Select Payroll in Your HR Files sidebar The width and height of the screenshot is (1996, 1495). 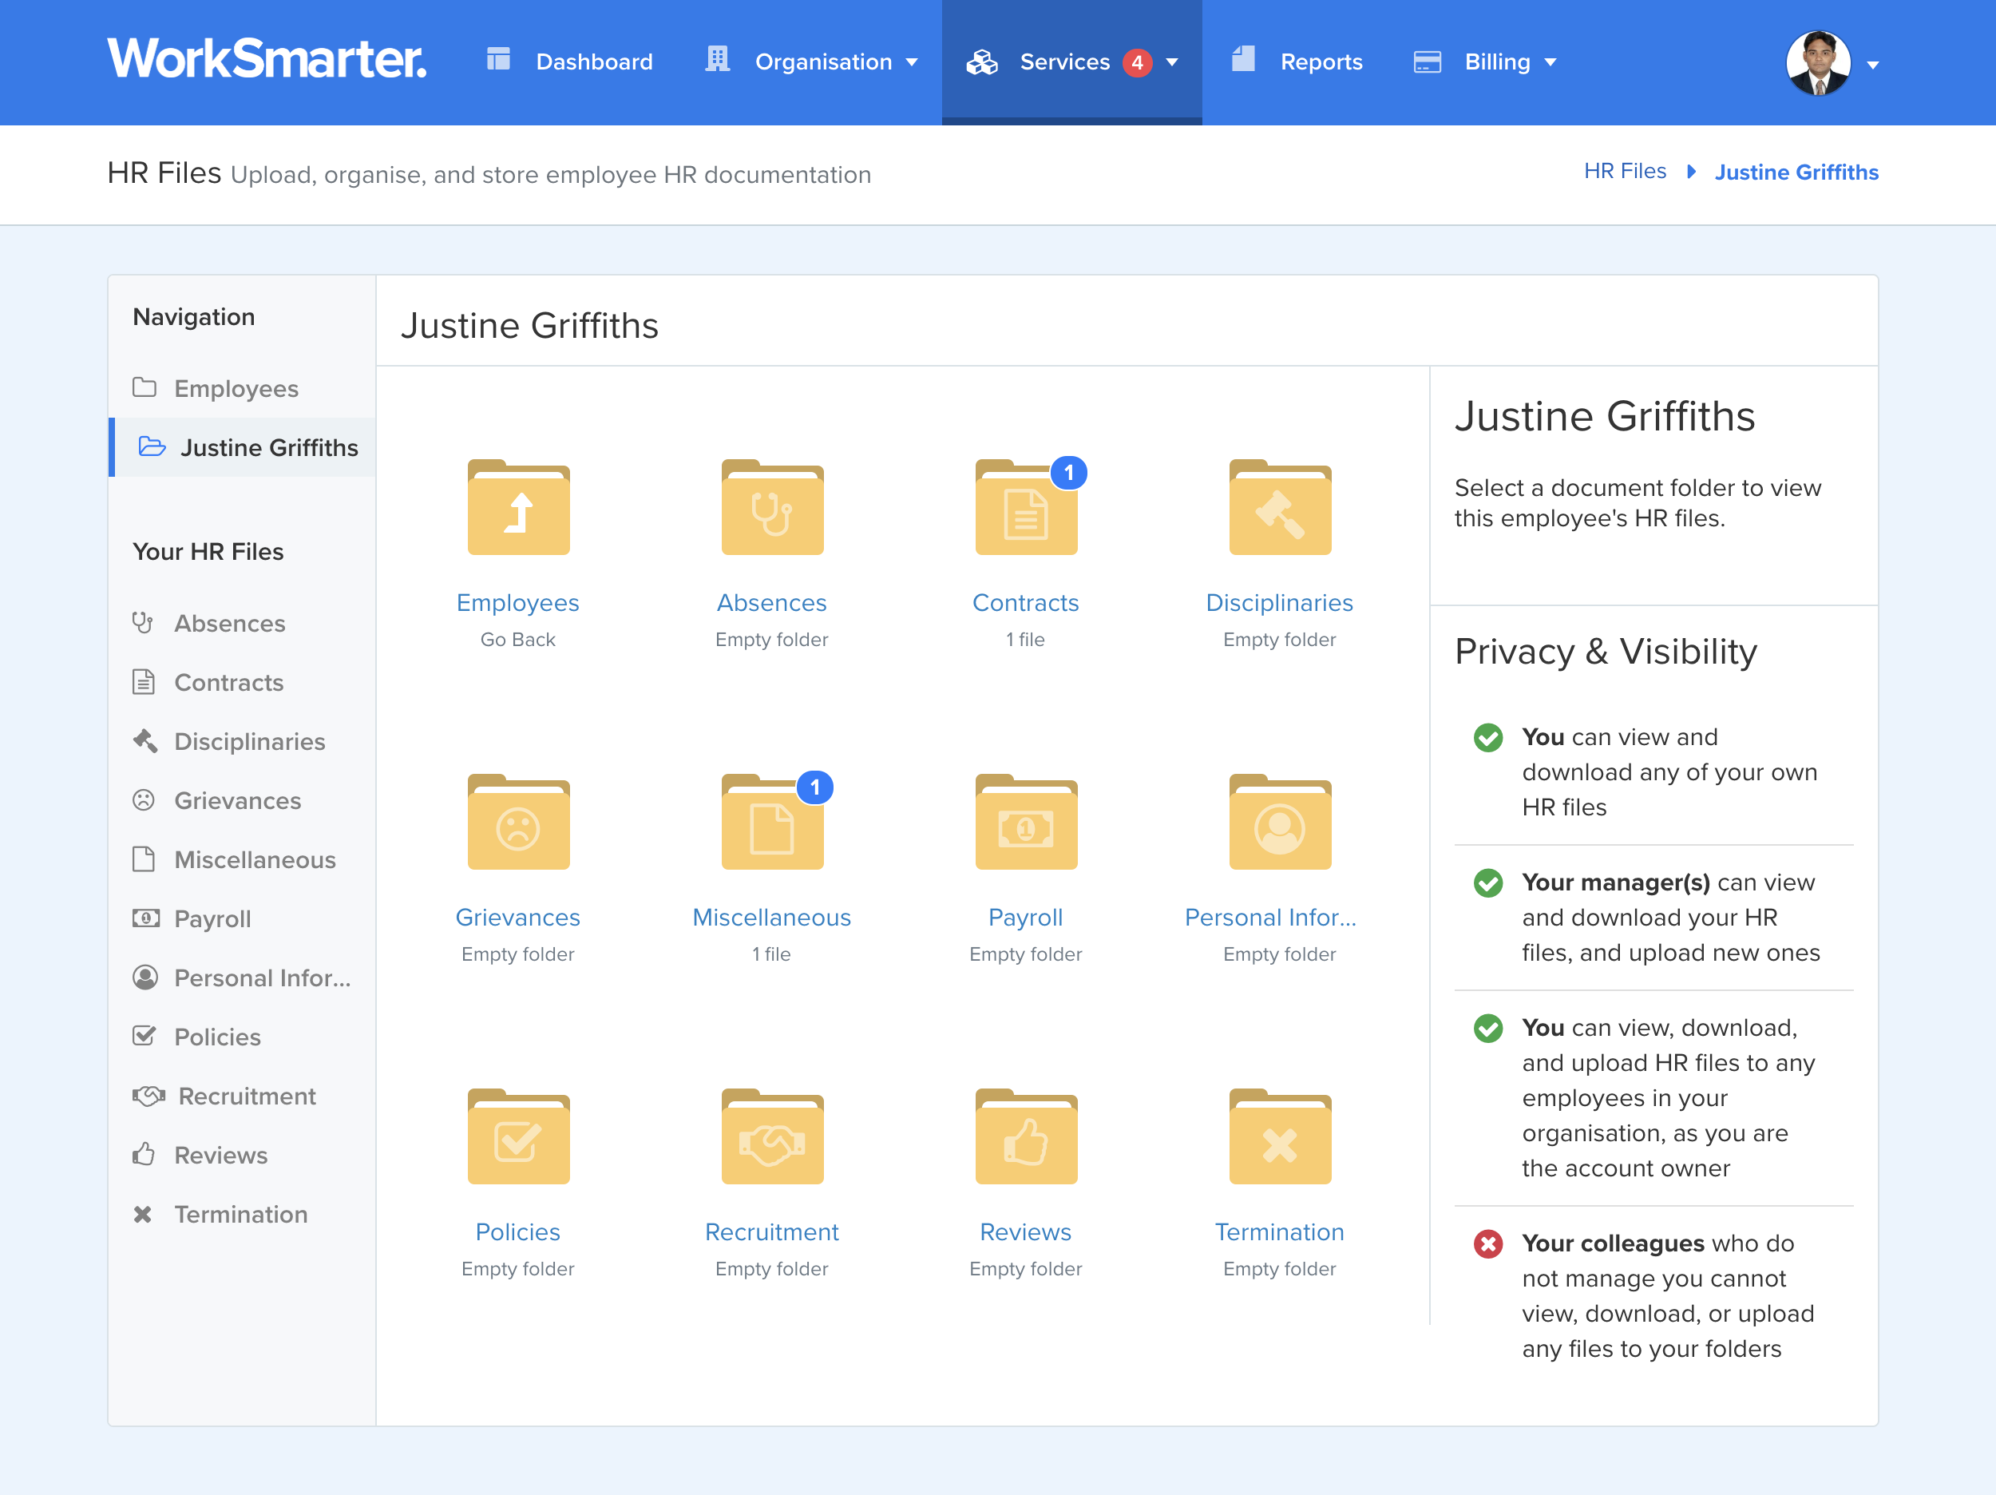coord(212,918)
